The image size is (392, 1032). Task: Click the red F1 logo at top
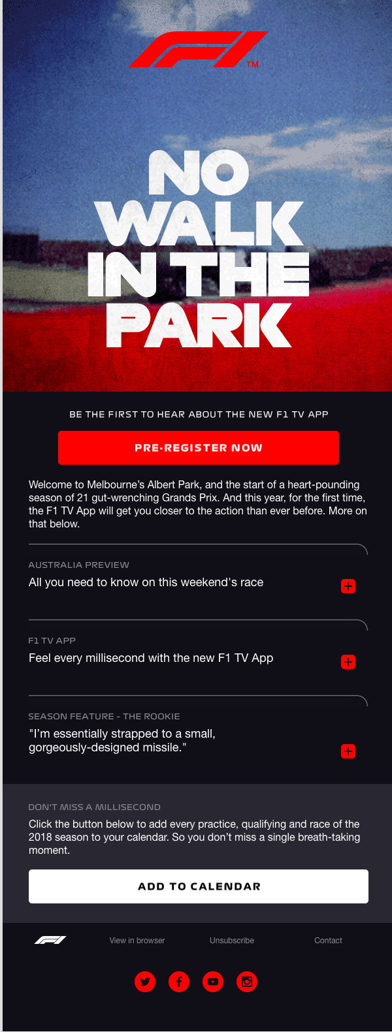[x=198, y=50]
